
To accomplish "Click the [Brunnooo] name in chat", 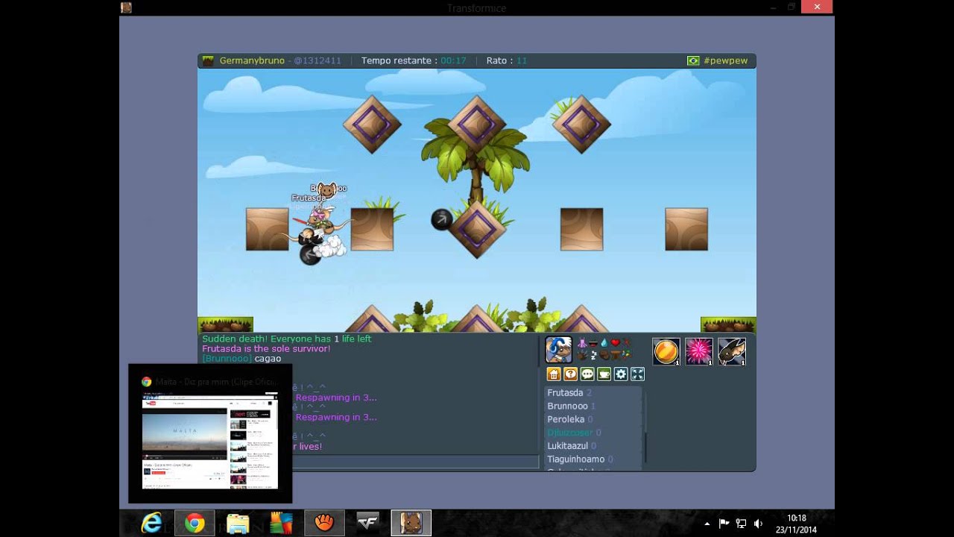I will [x=227, y=359].
